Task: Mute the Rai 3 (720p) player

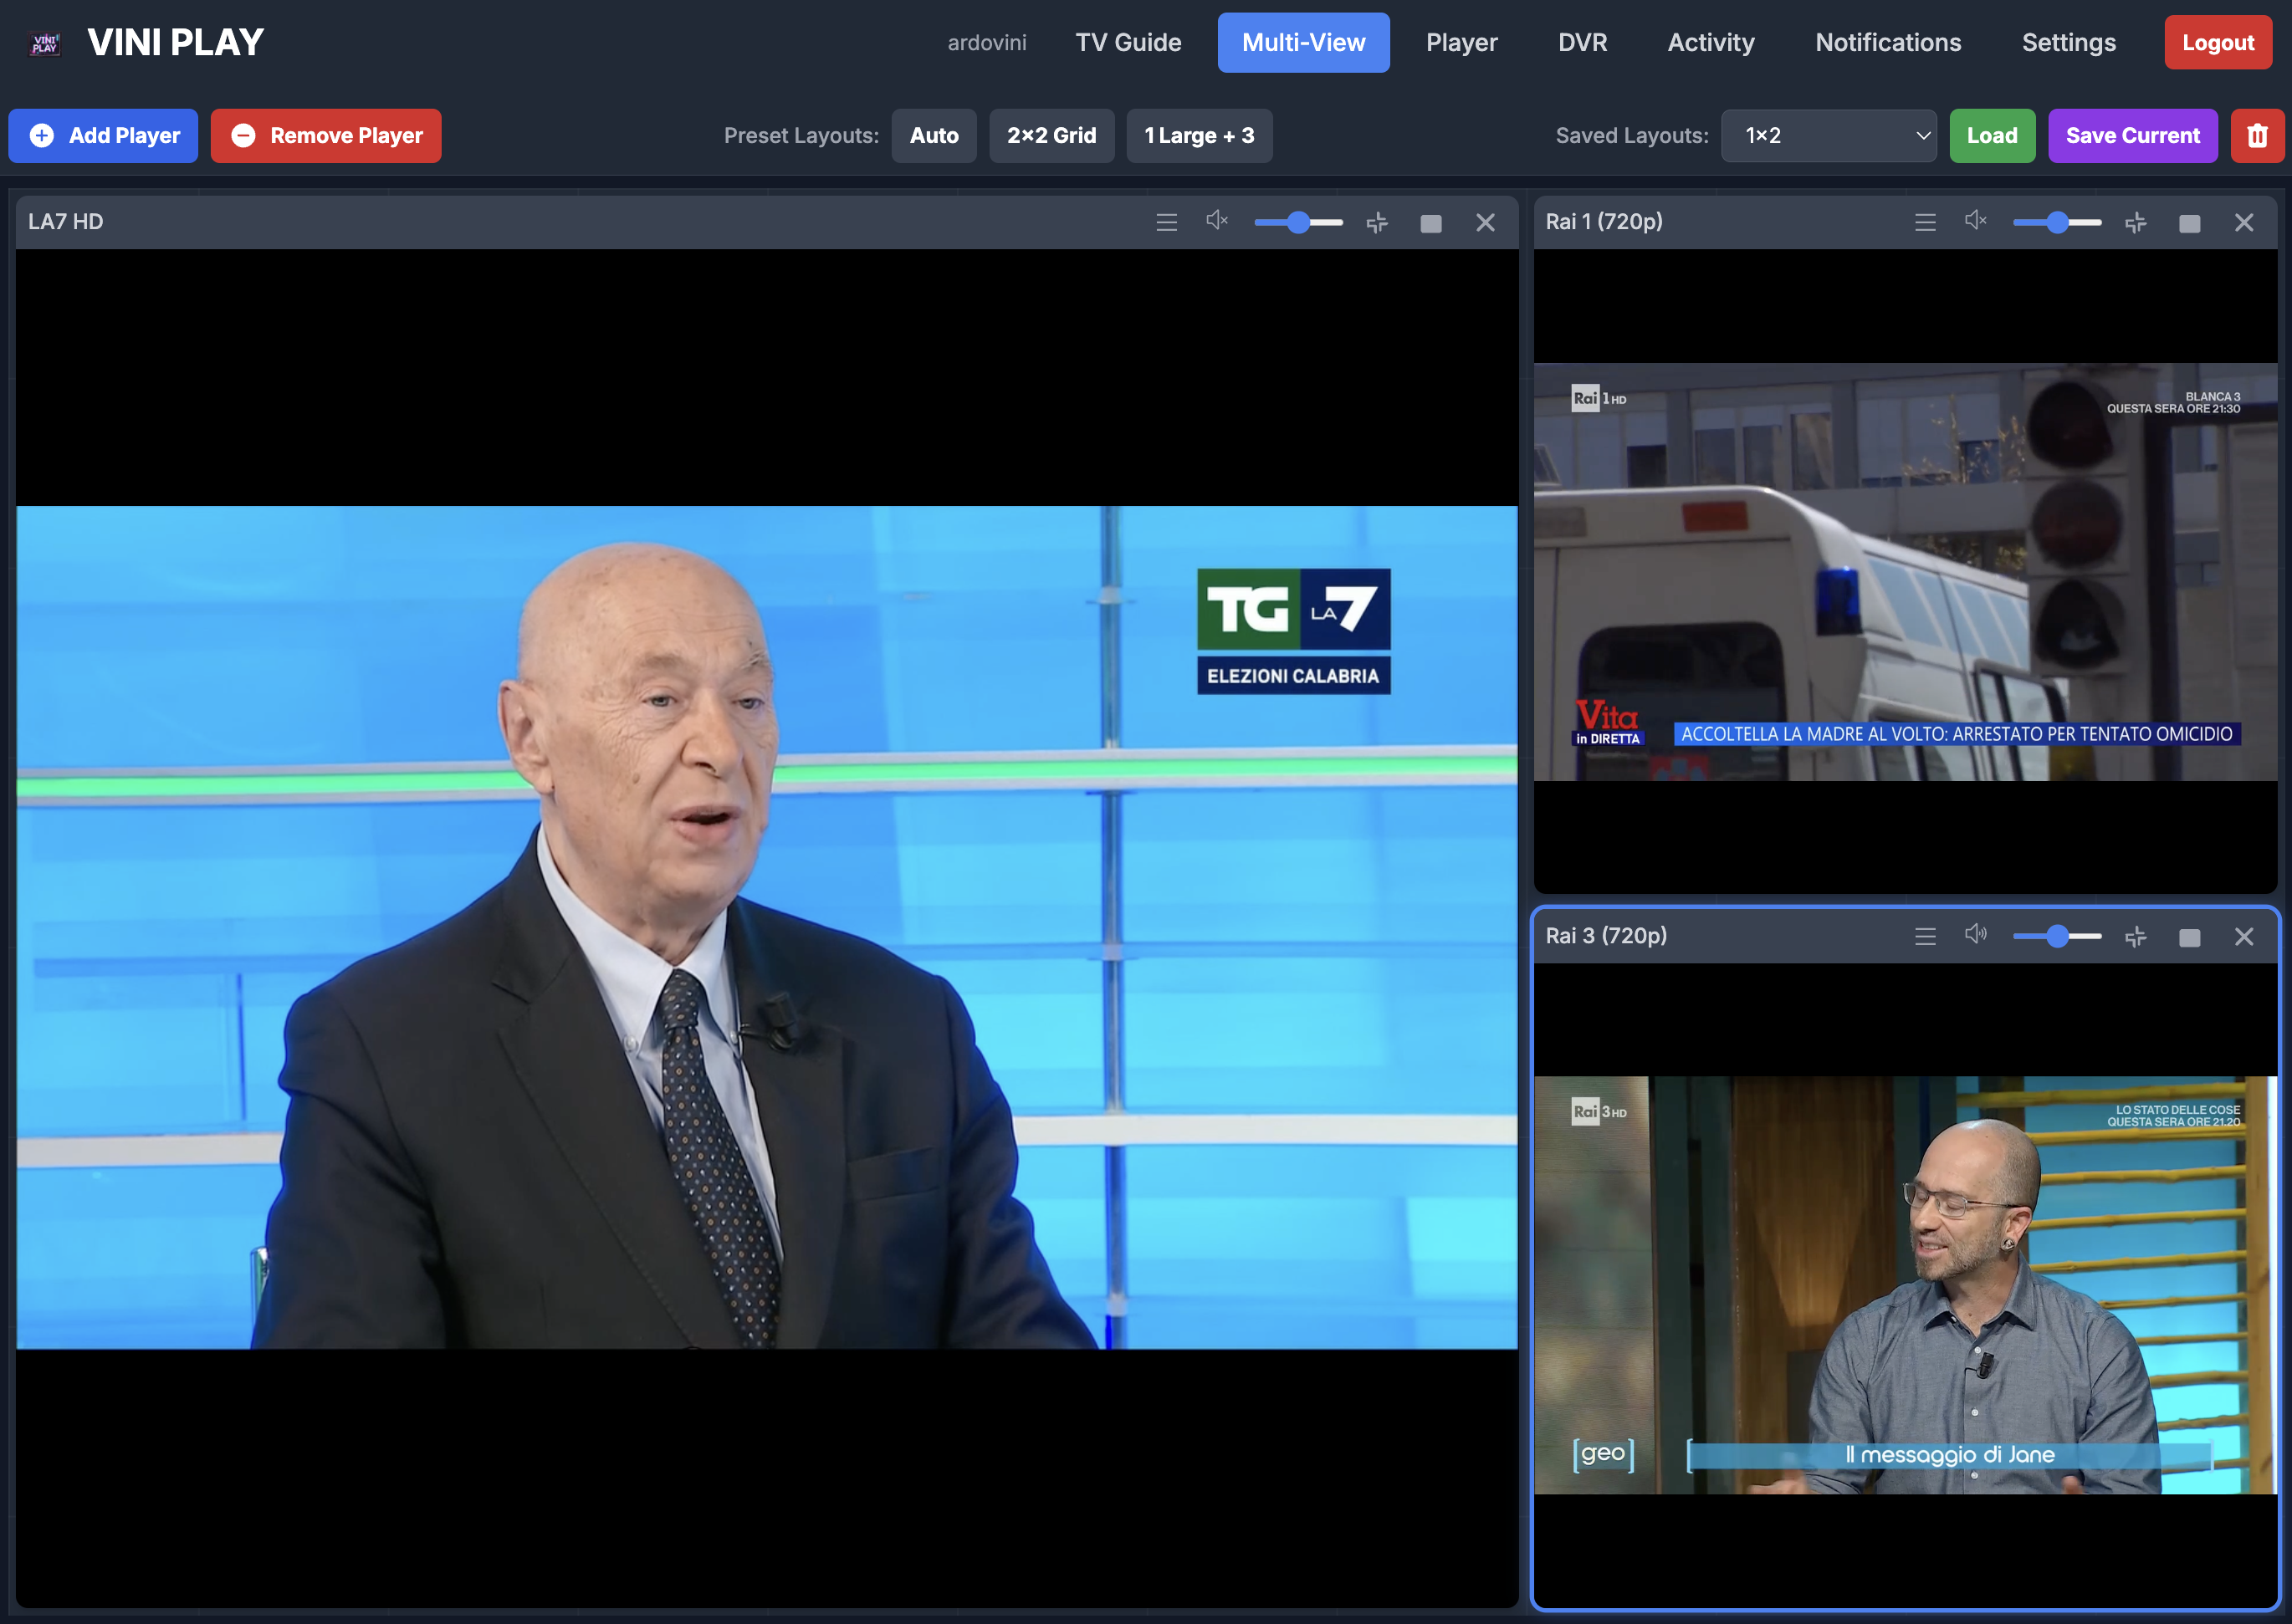Action: pyautogui.click(x=1975, y=935)
